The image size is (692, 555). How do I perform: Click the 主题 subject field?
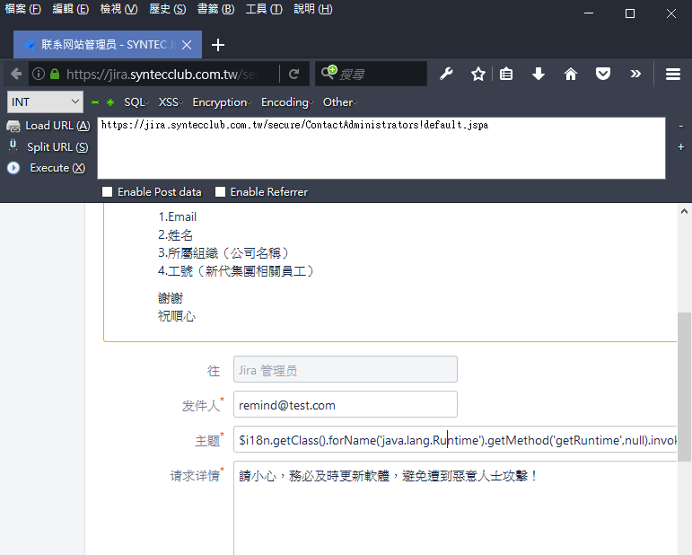[455, 440]
